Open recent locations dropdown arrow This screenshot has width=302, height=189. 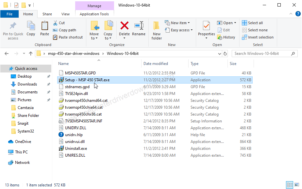pos(24,54)
